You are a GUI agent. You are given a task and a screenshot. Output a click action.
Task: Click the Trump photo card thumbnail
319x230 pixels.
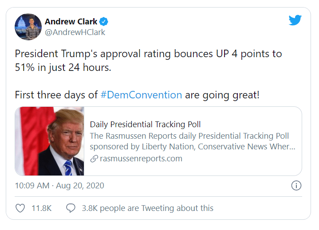pyautogui.click(x=49, y=141)
